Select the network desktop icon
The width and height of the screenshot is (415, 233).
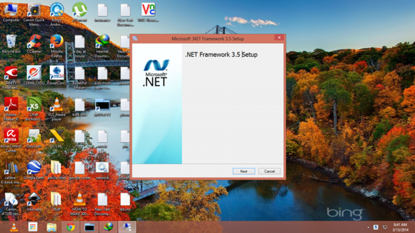click(x=102, y=170)
